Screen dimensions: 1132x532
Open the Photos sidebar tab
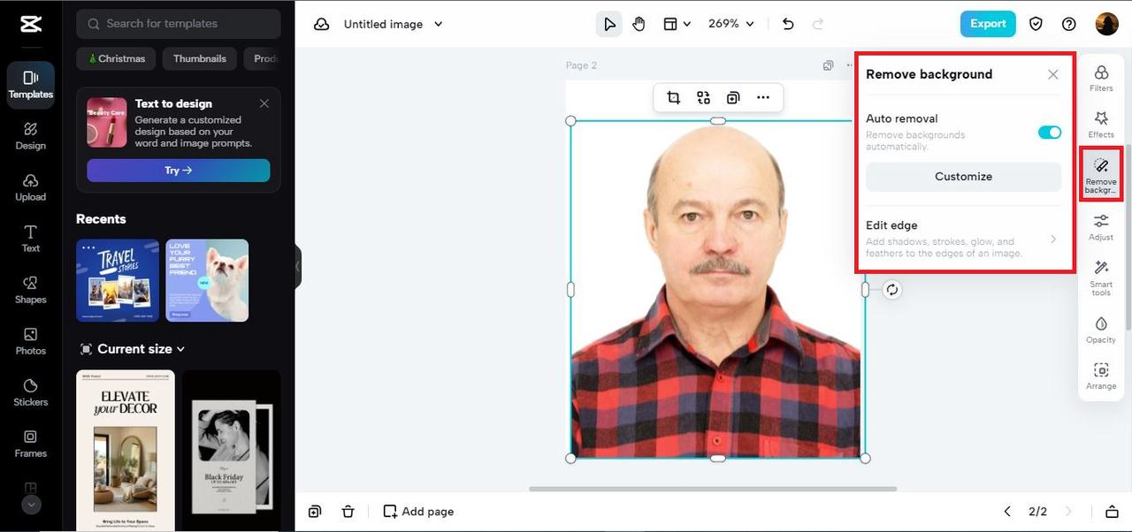31,341
